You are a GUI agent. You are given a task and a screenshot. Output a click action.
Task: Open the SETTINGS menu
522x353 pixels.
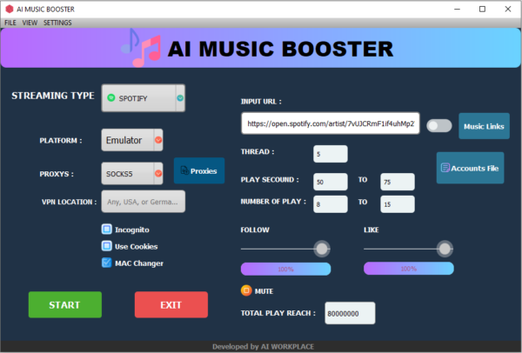pos(57,23)
